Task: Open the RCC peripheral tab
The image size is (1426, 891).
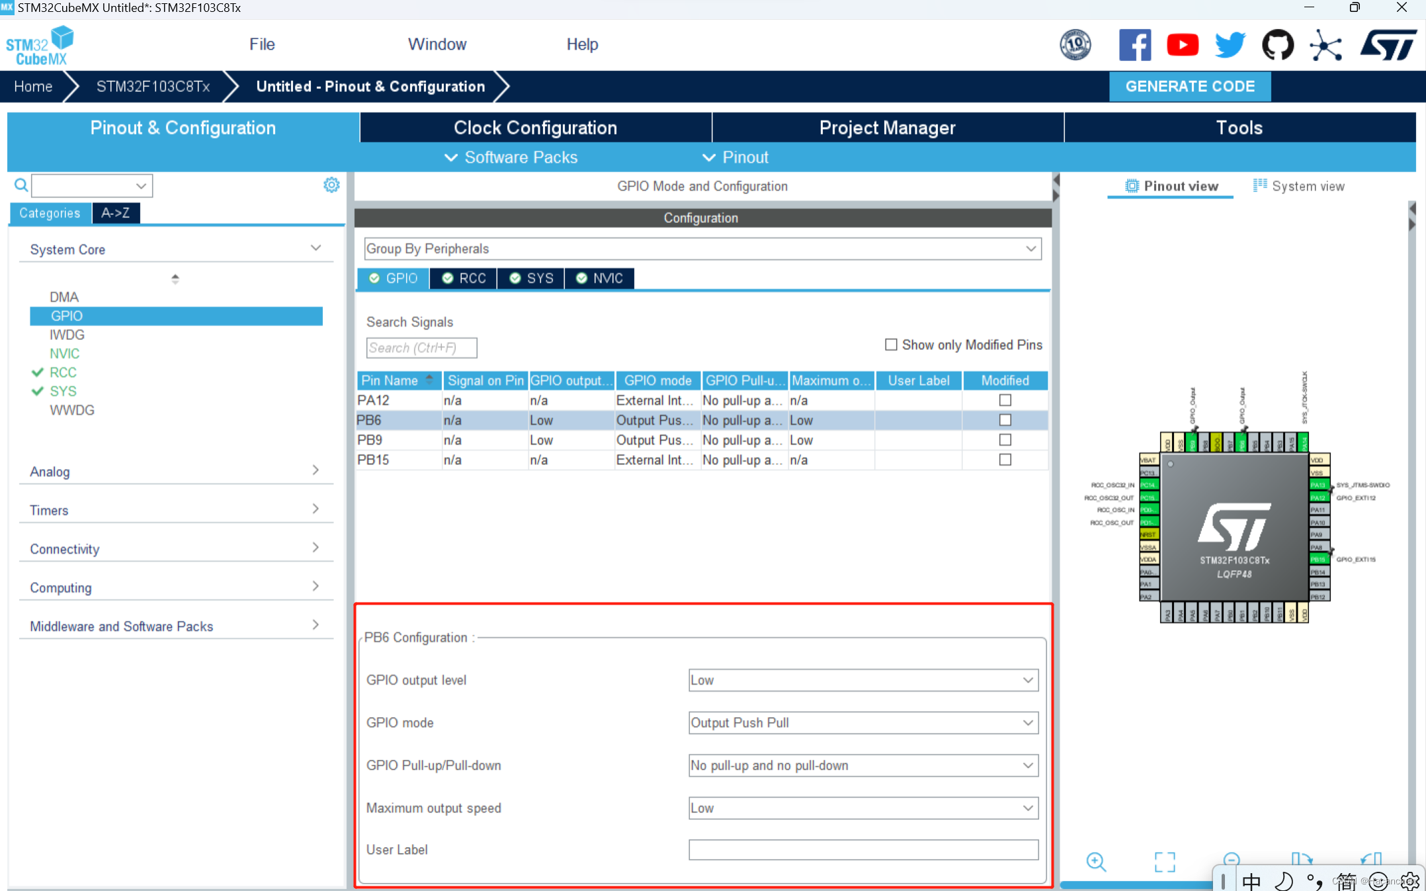Action: (x=464, y=278)
